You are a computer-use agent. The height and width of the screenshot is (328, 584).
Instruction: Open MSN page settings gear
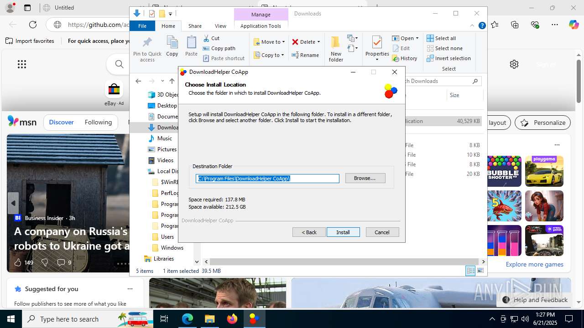(514, 64)
